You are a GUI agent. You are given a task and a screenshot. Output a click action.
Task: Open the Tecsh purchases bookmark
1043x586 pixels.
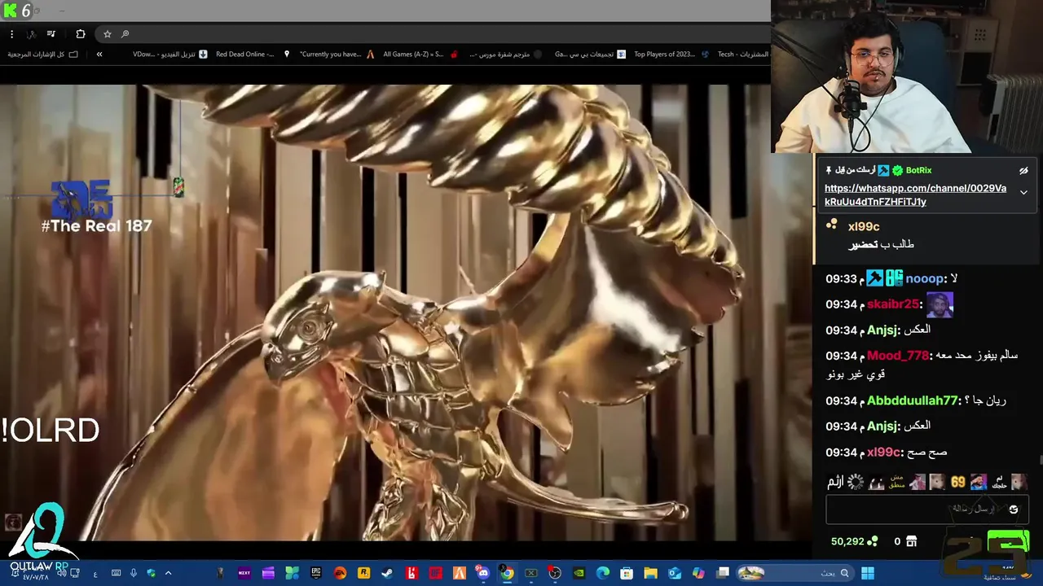coord(743,55)
